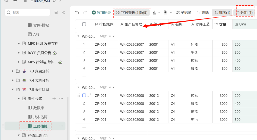Expand MPS 计划-发布存档 in the tree
257x140 pixels.
click(x=19, y=43)
